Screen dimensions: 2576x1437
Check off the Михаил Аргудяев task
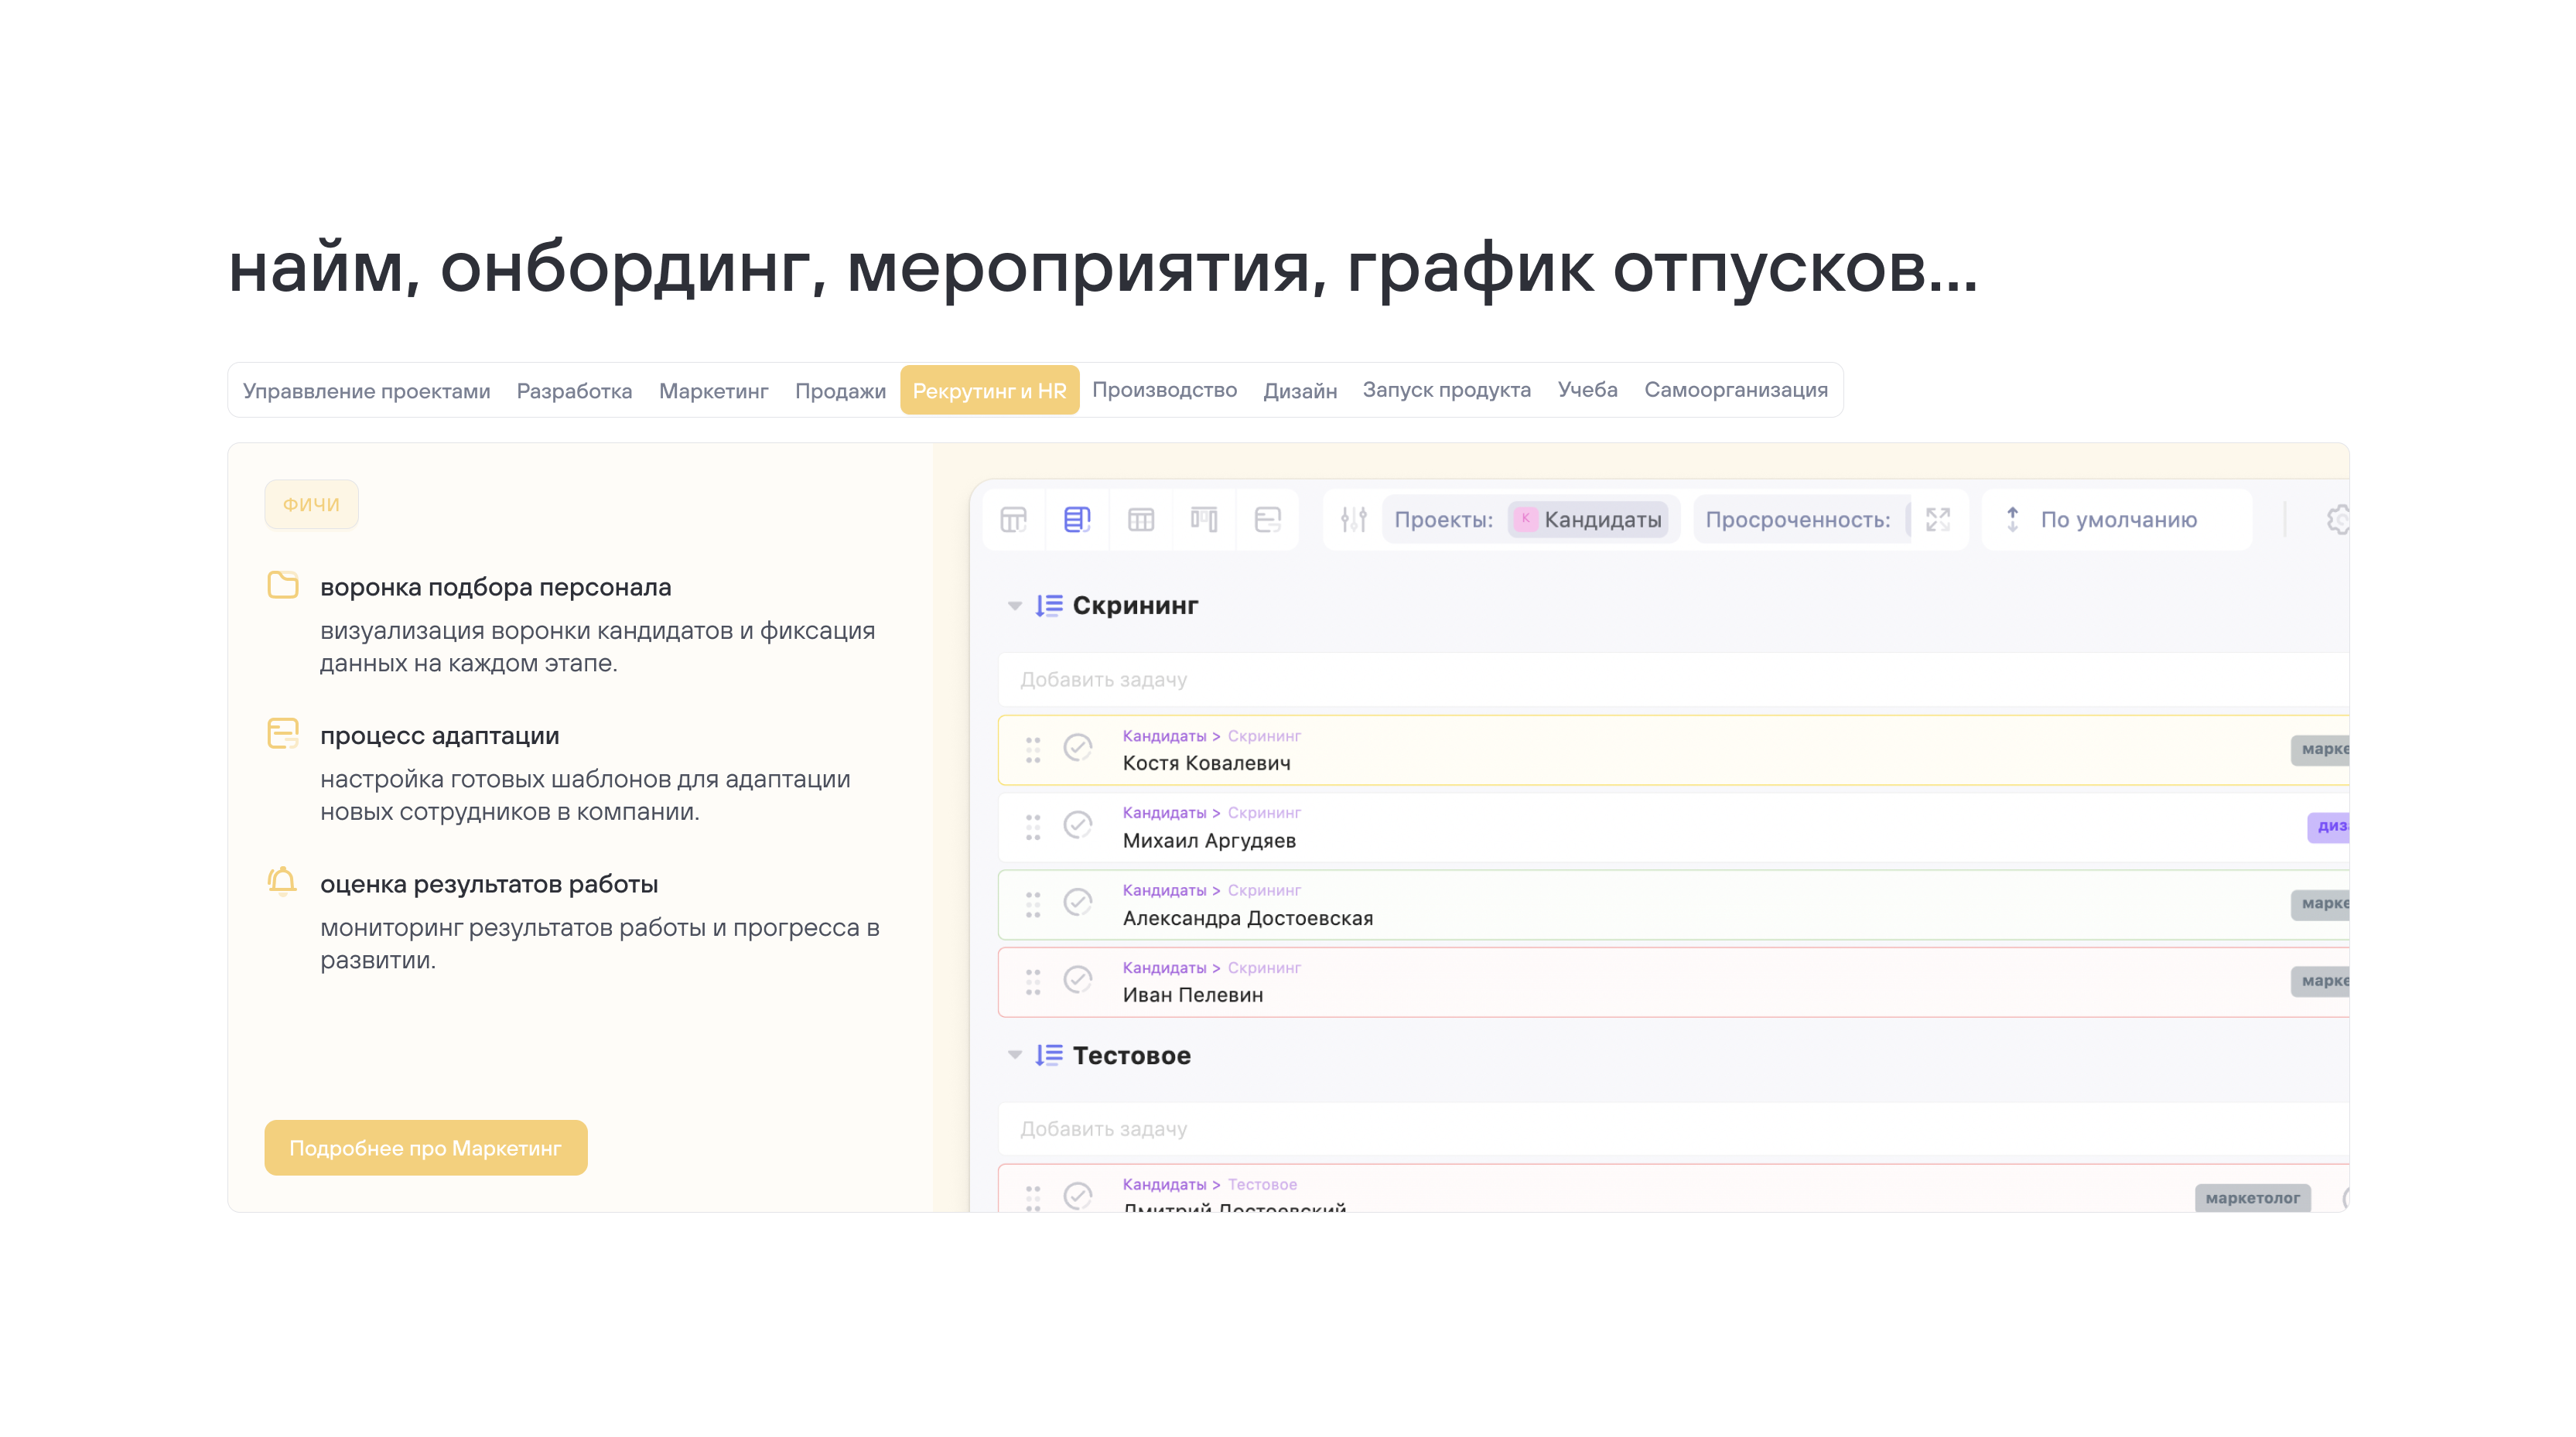tap(1077, 825)
